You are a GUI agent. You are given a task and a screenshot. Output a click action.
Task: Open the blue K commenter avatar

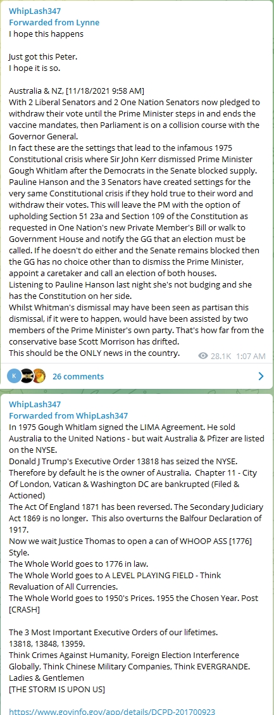[14, 376]
